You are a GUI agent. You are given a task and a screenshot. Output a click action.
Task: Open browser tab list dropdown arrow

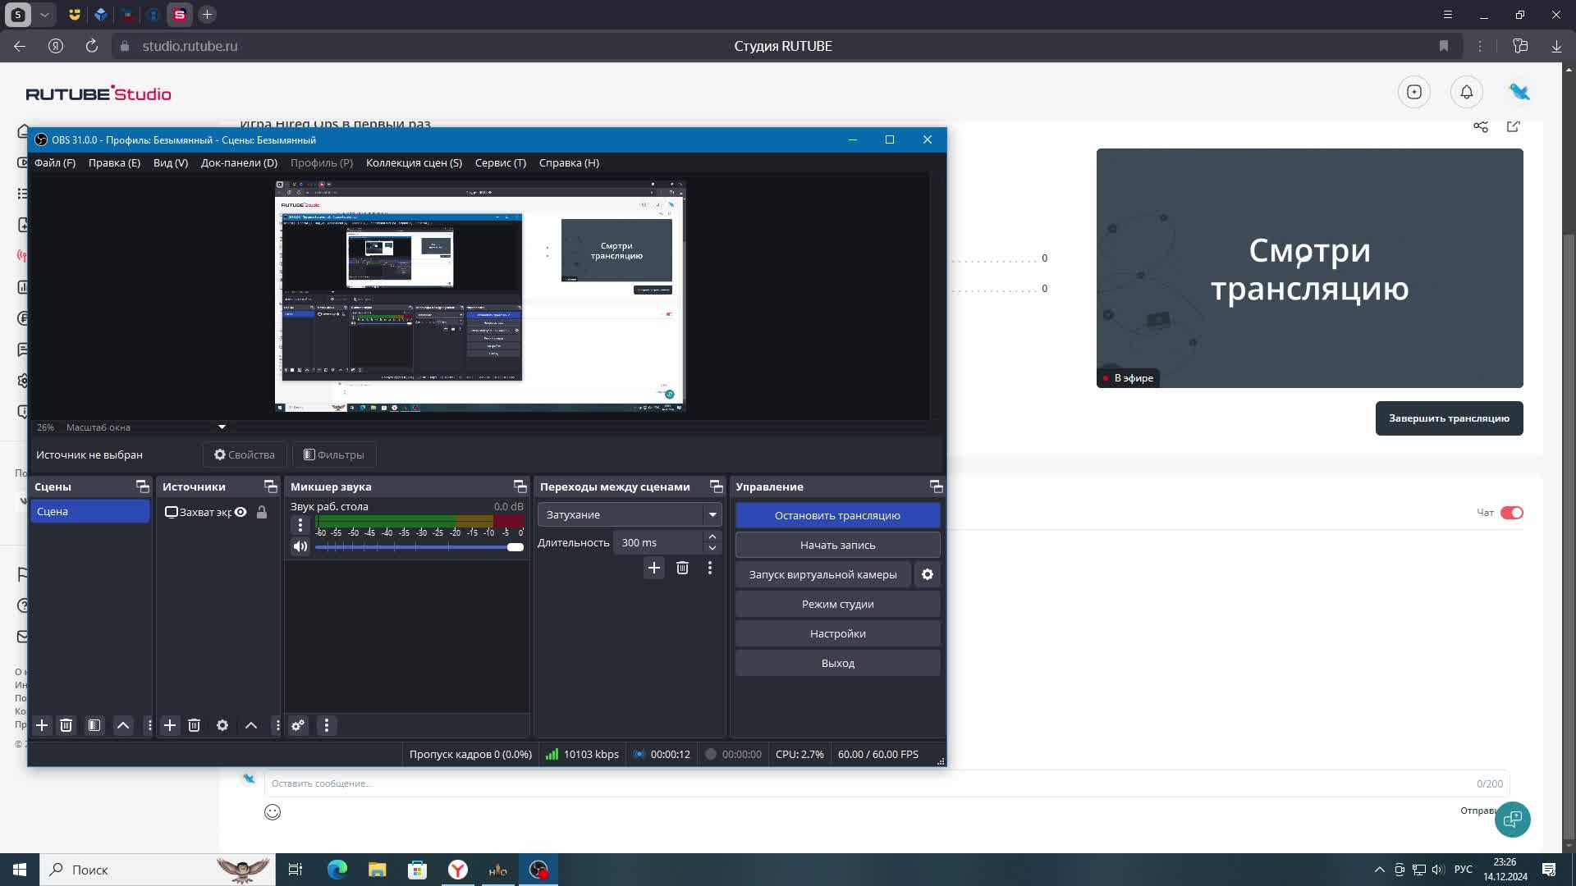(44, 14)
